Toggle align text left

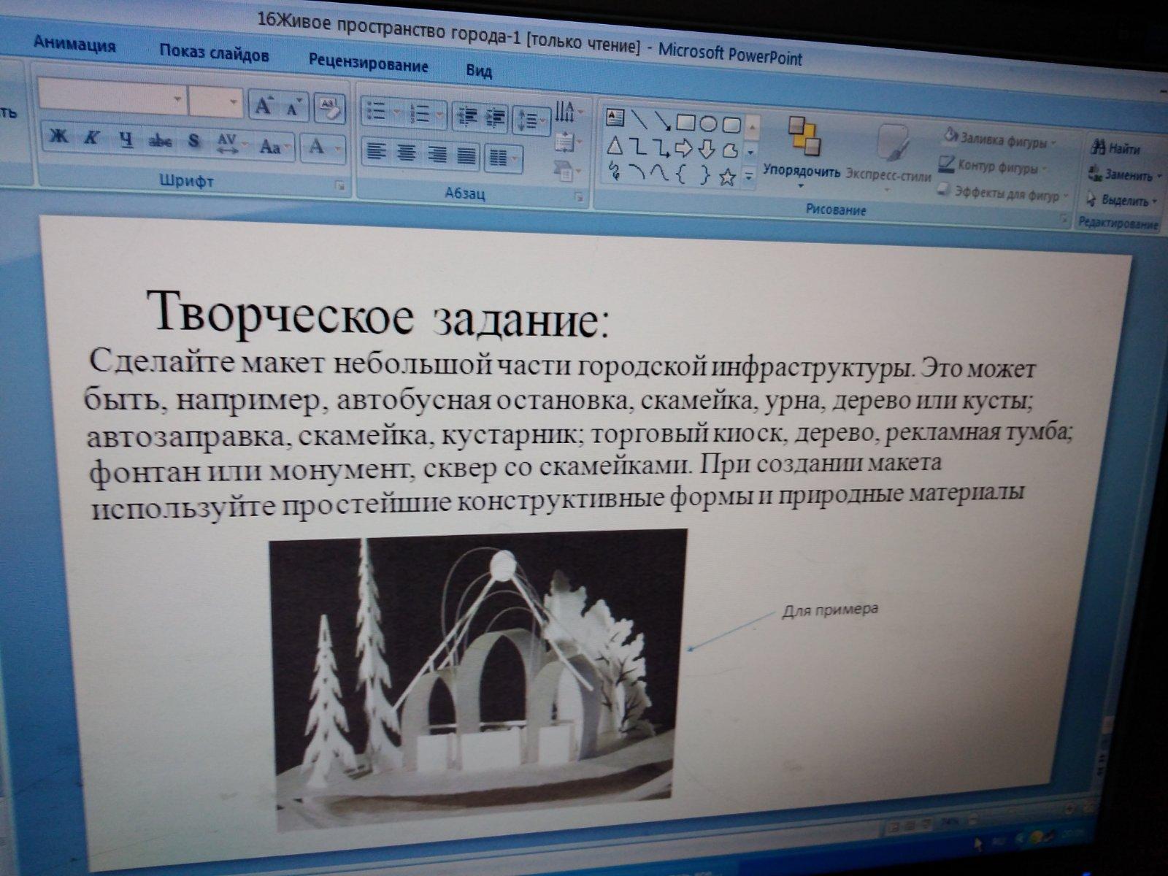pos(376,153)
